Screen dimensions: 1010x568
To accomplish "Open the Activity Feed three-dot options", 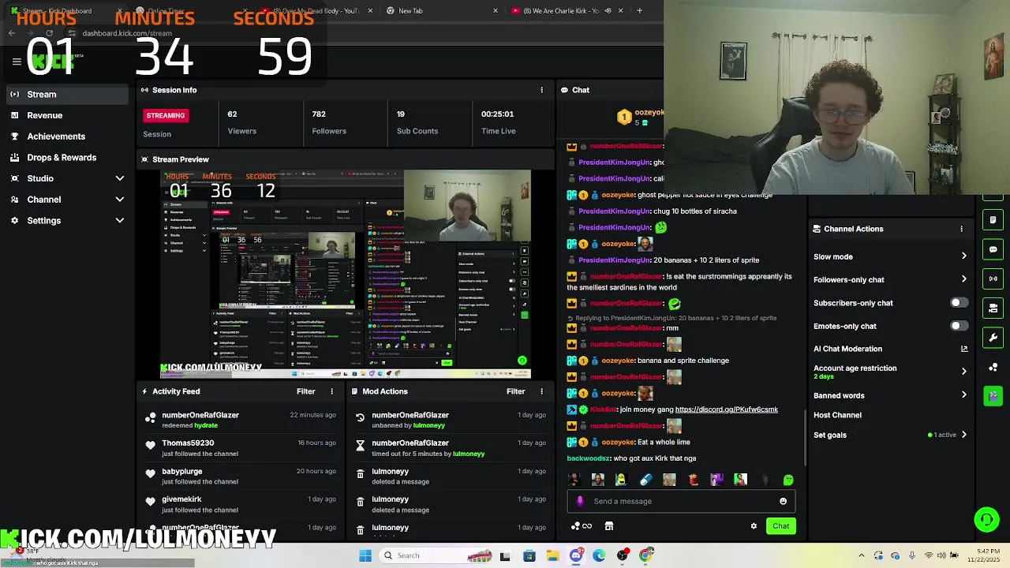I will [x=331, y=391].
